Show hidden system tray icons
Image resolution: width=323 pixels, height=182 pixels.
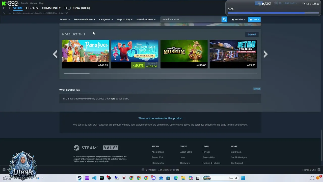[43, 178]
